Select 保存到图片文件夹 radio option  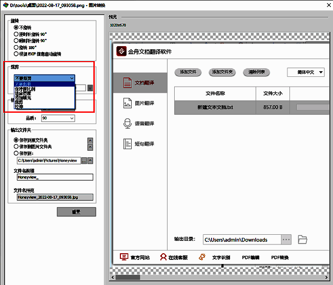tap(16, 146)
